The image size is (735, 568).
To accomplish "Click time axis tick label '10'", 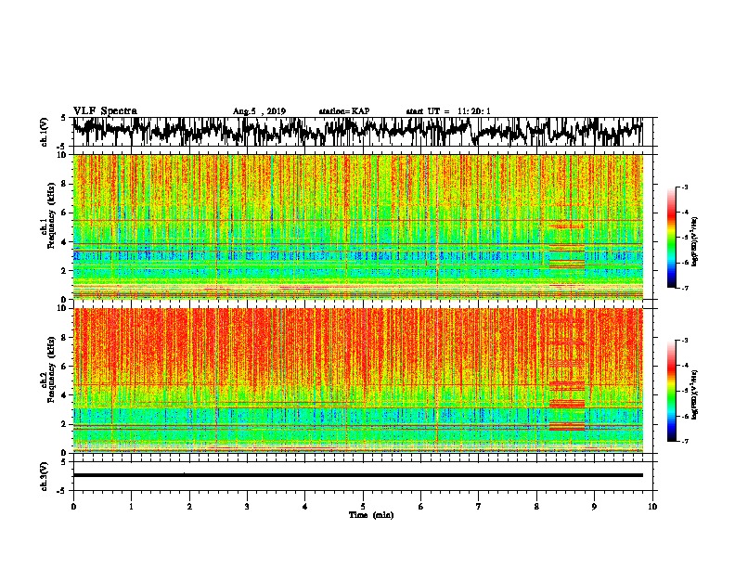I will [652, 507].
